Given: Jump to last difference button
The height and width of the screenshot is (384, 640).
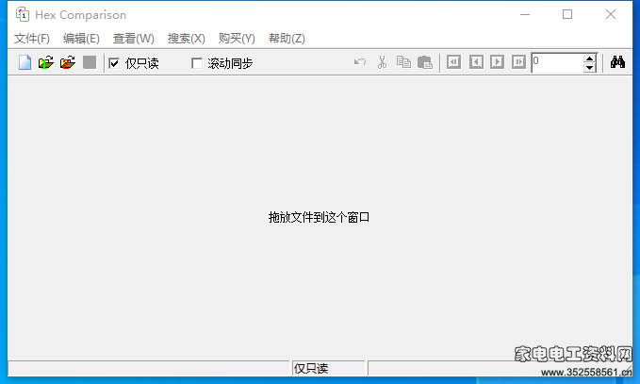Looking at the screenshot, I should tap(518, 62).
